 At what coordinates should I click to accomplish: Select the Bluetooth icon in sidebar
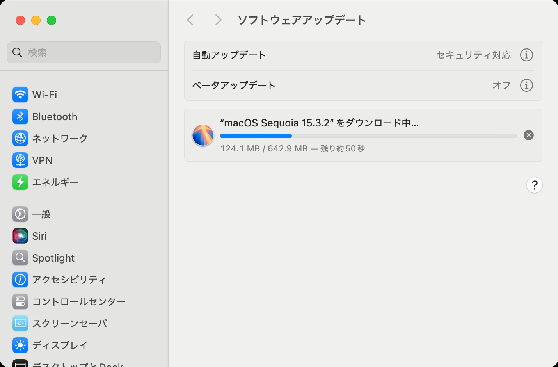pos(20,116)
